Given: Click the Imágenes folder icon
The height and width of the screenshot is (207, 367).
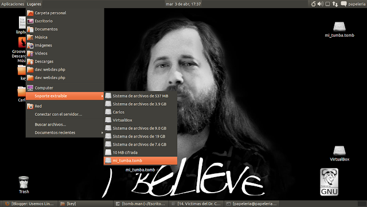Looking at the screenshot, I should point(30,45).
